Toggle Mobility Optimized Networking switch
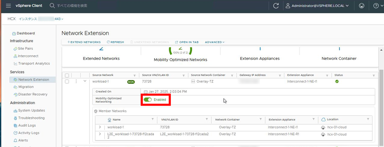 coord(148,100)
